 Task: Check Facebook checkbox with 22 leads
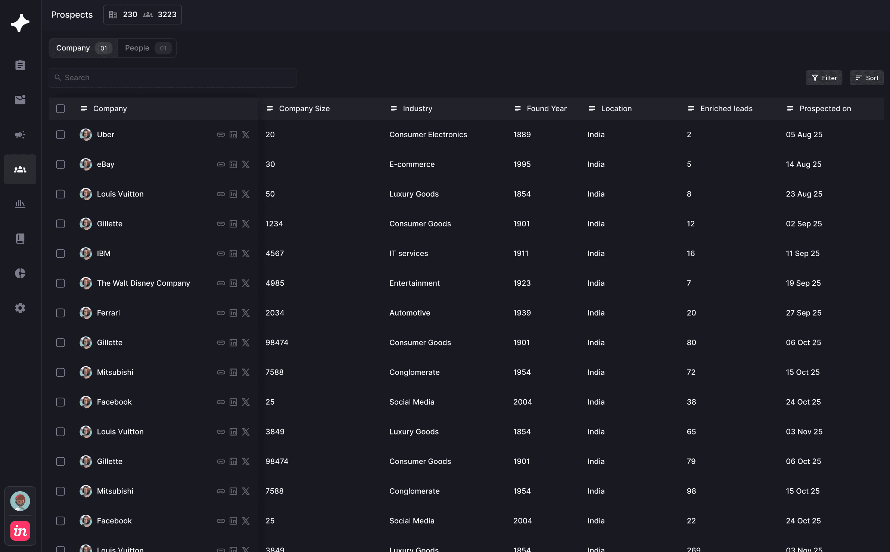click(60, 521)
